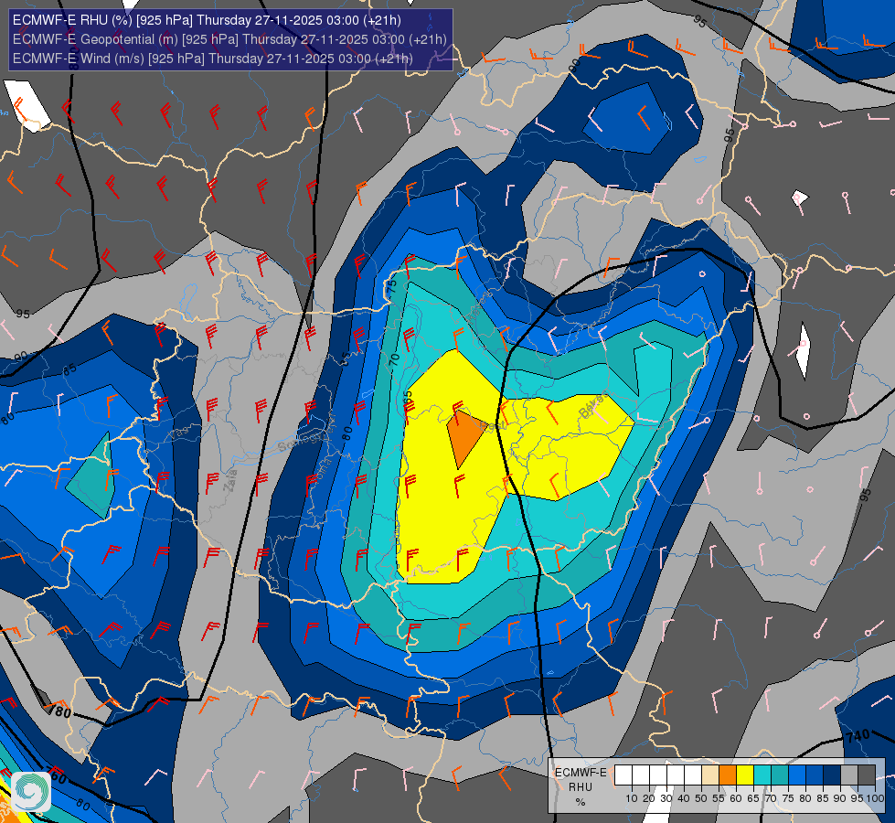
Task: Pick the dark gray 95-100% legend swatch
Action: 867,775
